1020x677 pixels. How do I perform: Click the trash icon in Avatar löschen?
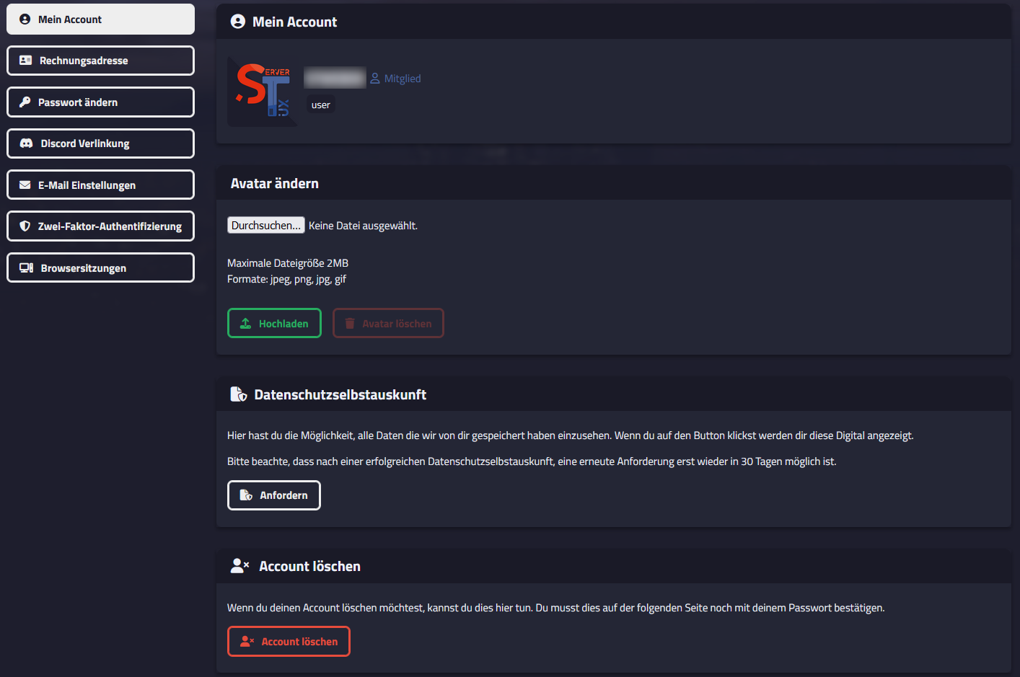coord(350,324)
